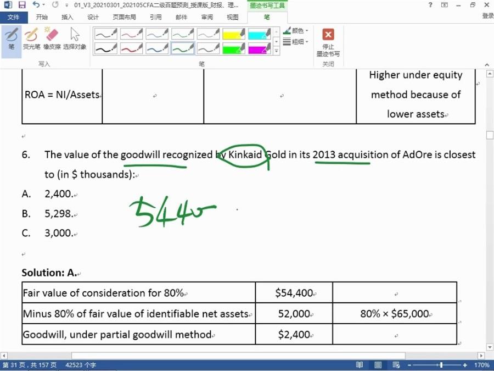Click the zoom slider handle
Screen dimensions: 494x371
[x=441, y=365]
